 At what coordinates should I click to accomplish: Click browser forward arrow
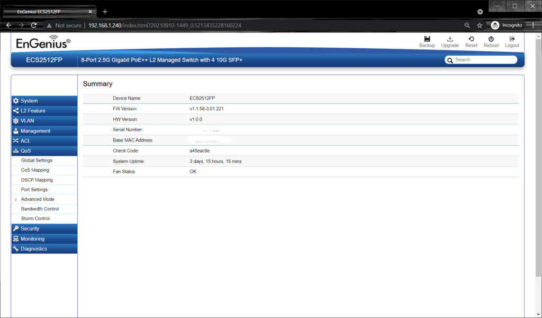[x=21, y=25]
